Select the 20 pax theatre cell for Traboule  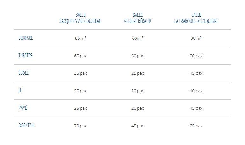[196, 56]
